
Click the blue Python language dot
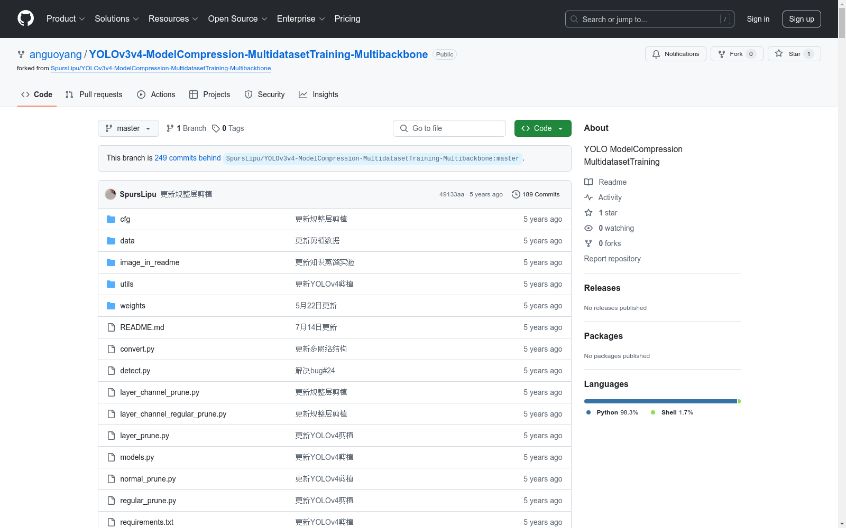pyautogui.click(x=588, y=412)
